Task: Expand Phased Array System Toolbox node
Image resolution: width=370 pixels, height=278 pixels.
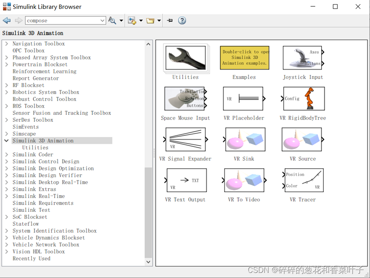Action: coord(6,58)
